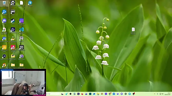
Task: Launch the DayZ game shortcut
Action: pos(13,13)
